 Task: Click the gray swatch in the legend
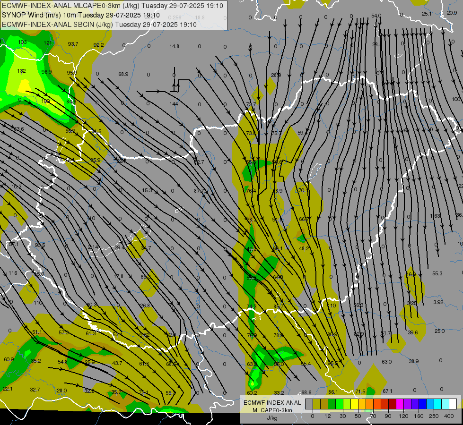point(309,404)
